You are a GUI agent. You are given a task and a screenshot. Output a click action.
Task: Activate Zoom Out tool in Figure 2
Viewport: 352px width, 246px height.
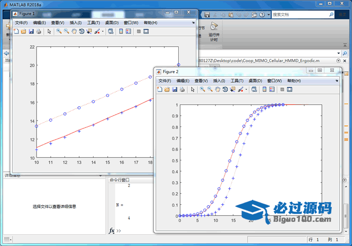210,90
